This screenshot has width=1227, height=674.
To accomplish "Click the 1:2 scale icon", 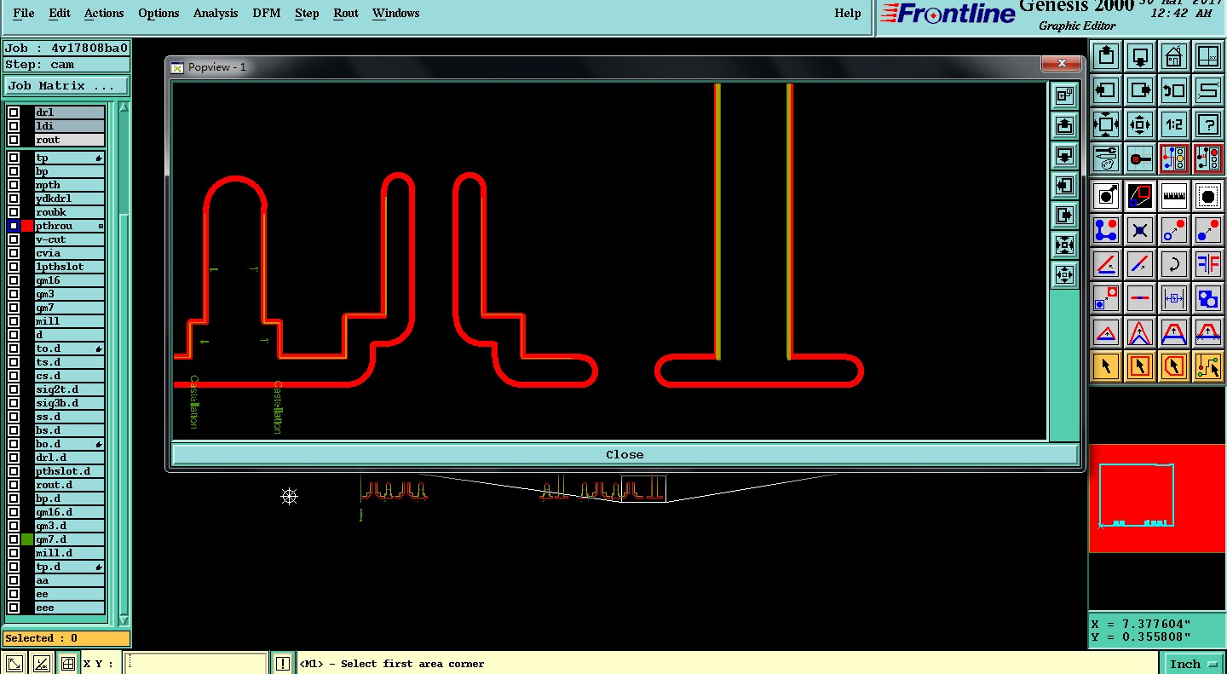I will [1173, 124].
